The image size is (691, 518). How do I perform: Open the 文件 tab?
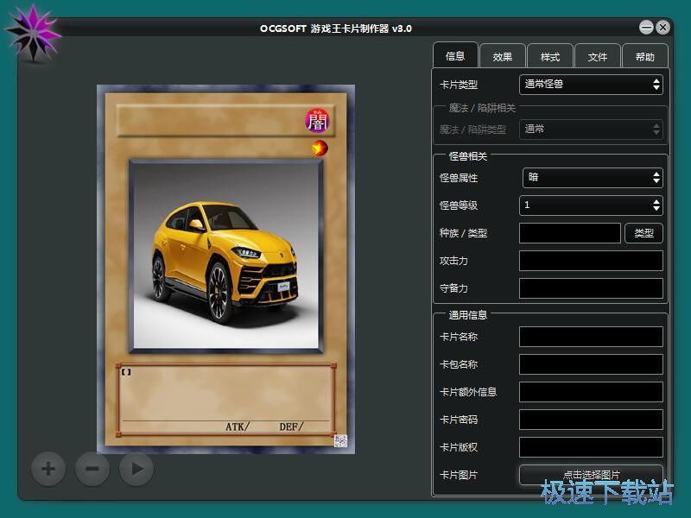point(598,56)
